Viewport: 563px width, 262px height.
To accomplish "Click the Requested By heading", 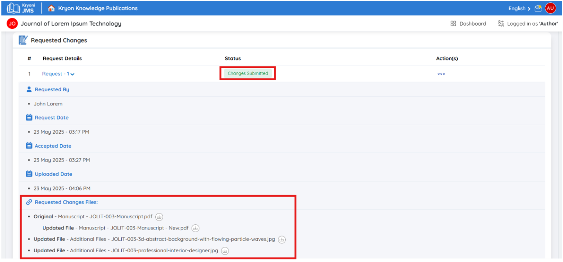I will tap(52, 89).
